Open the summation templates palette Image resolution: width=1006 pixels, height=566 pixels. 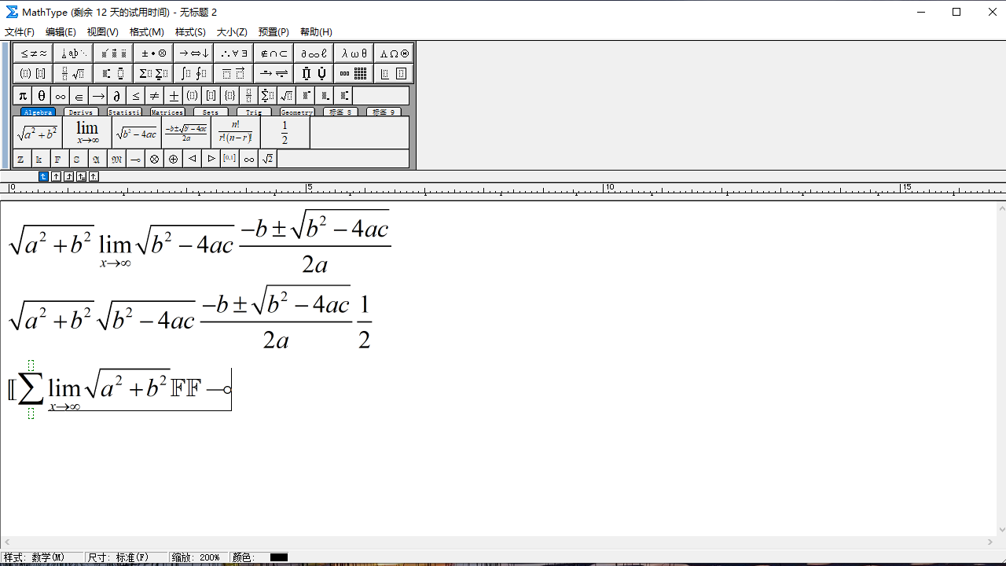[x=153, y=74]
